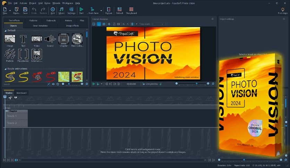Click the refresh icon below Toolbox
The image size is (290, 168).
pos(87,84)
